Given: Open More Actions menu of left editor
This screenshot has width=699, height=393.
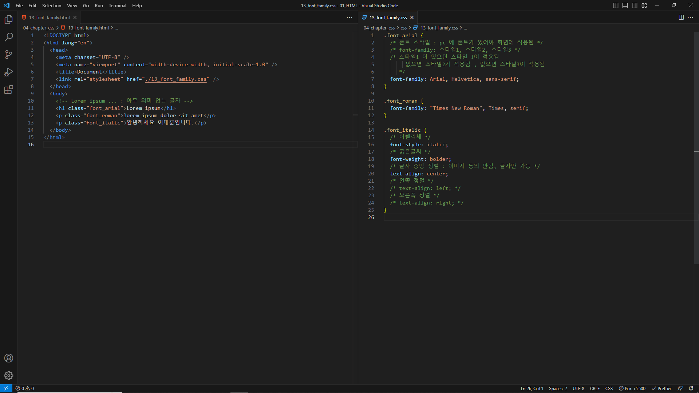Looking at the screenshot, I should pyautogui.click(x=349, y=17).
